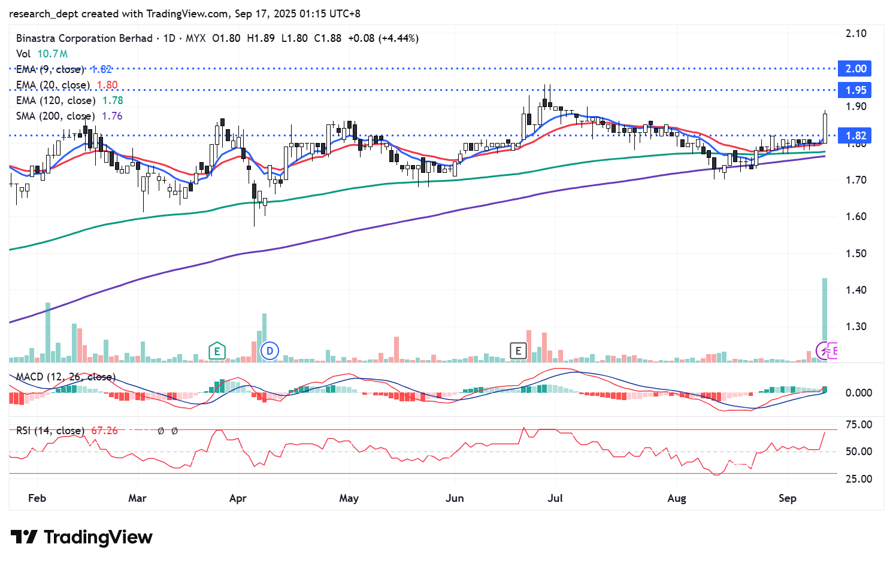The width and height of the screenshot is (893, 564).
Task: Click the green earnings E marker near April
Action: [x=217, y=351]
